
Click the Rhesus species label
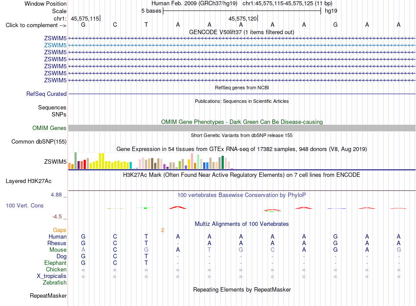[57, 243]
